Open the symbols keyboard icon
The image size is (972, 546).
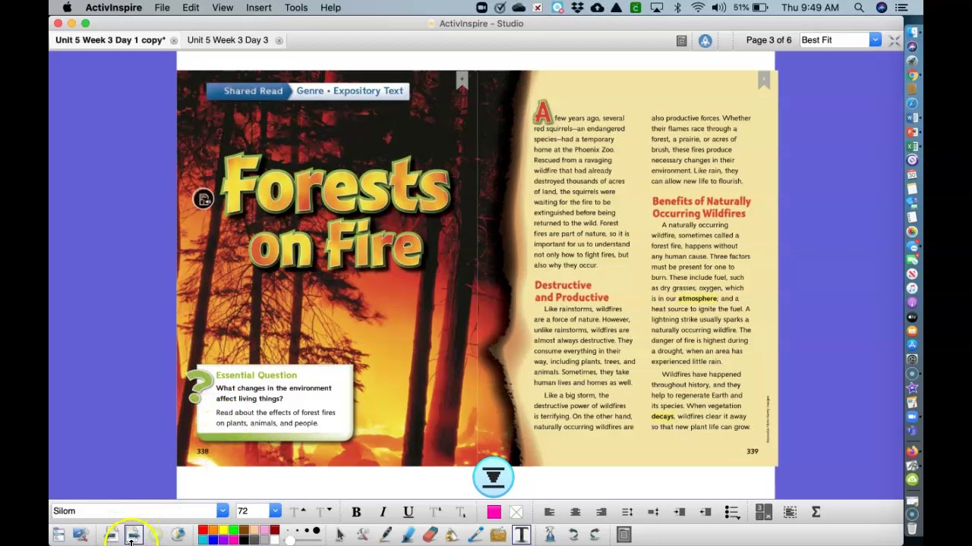click(x=764, y=512)
